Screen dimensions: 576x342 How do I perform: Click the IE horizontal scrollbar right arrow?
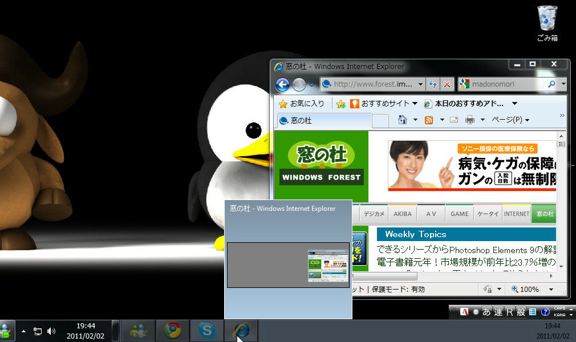551,276
